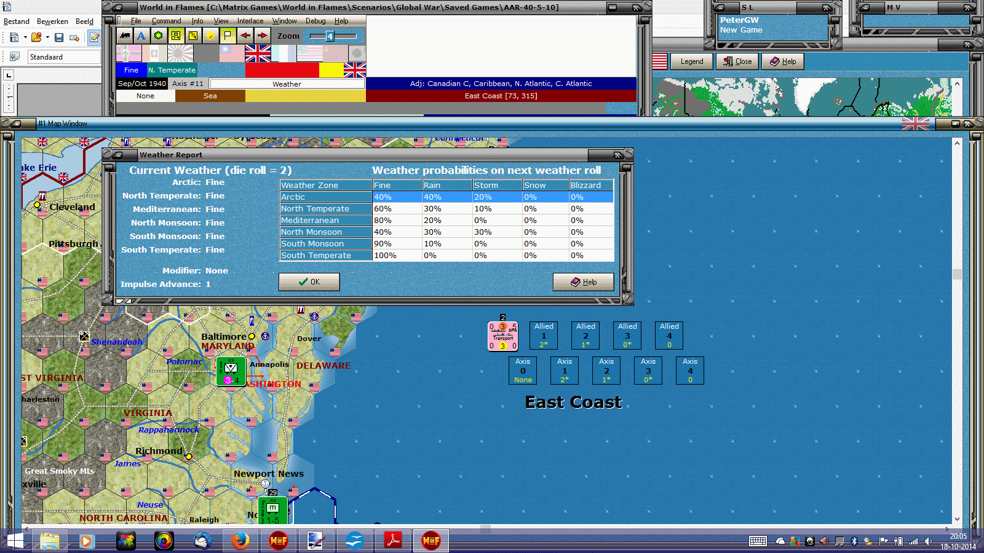Viewport: 984px width, 553px height.
Task: Expand the new document dropdown arrow
Action: (x=25, y=37)
